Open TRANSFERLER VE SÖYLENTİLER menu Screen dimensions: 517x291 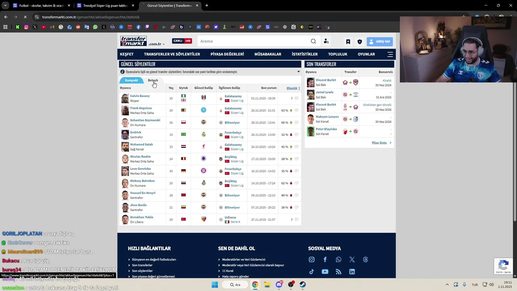(x=172, y=54)
